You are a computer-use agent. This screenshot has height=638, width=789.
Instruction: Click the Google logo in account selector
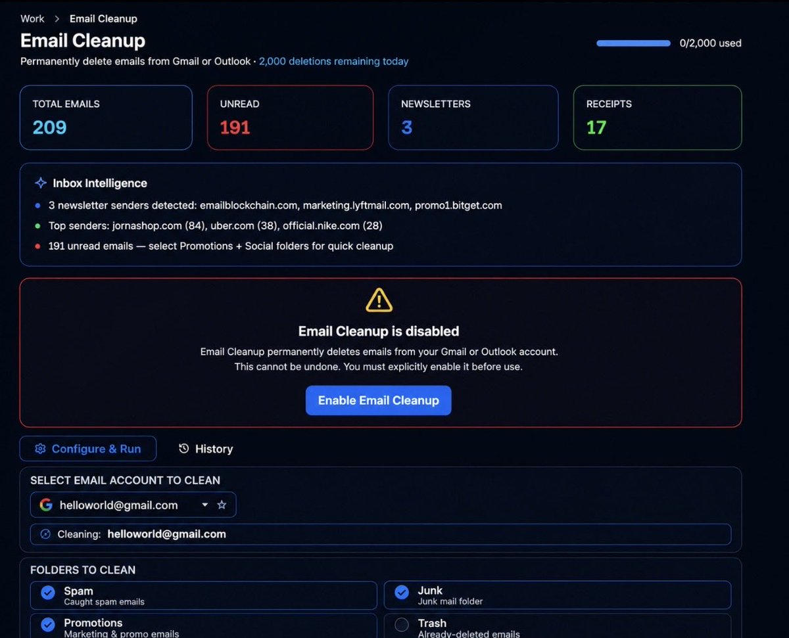click(x=46, y=505)
